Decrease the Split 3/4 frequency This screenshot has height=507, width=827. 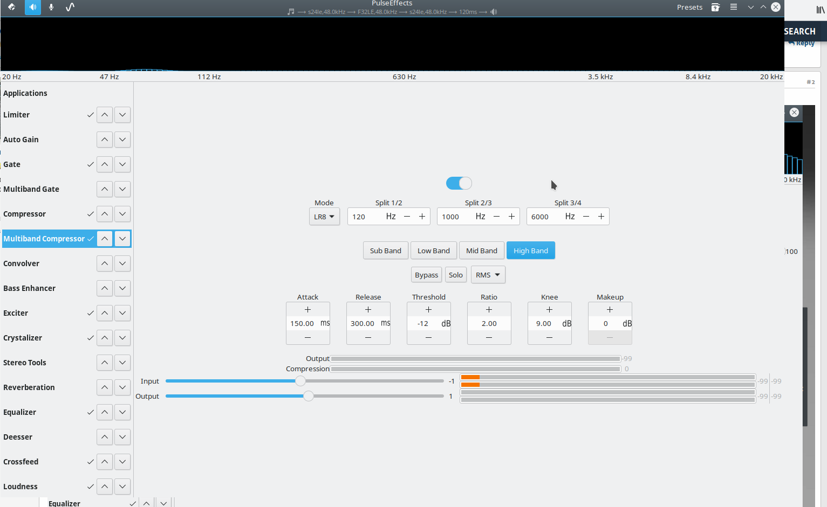click(x=586, y=217)
